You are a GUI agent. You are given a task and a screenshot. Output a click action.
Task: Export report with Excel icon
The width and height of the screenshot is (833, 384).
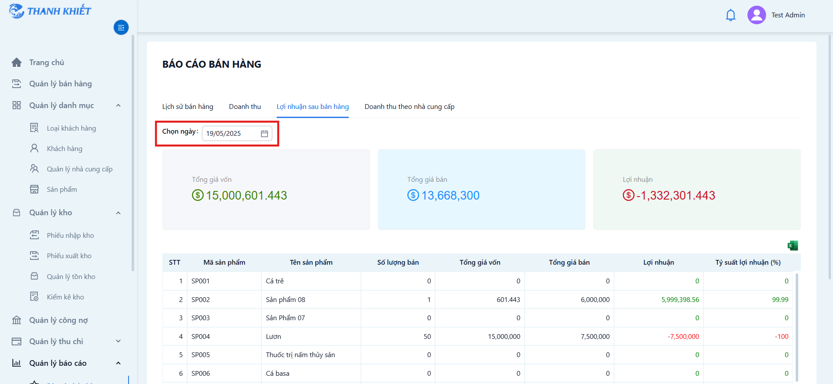click(793, 246)
